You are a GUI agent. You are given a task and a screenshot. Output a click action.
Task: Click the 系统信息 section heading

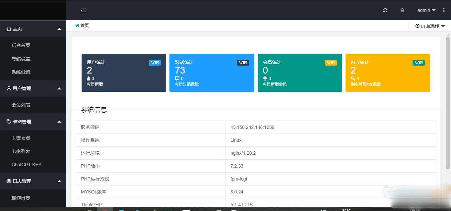[x=94, y=110]
